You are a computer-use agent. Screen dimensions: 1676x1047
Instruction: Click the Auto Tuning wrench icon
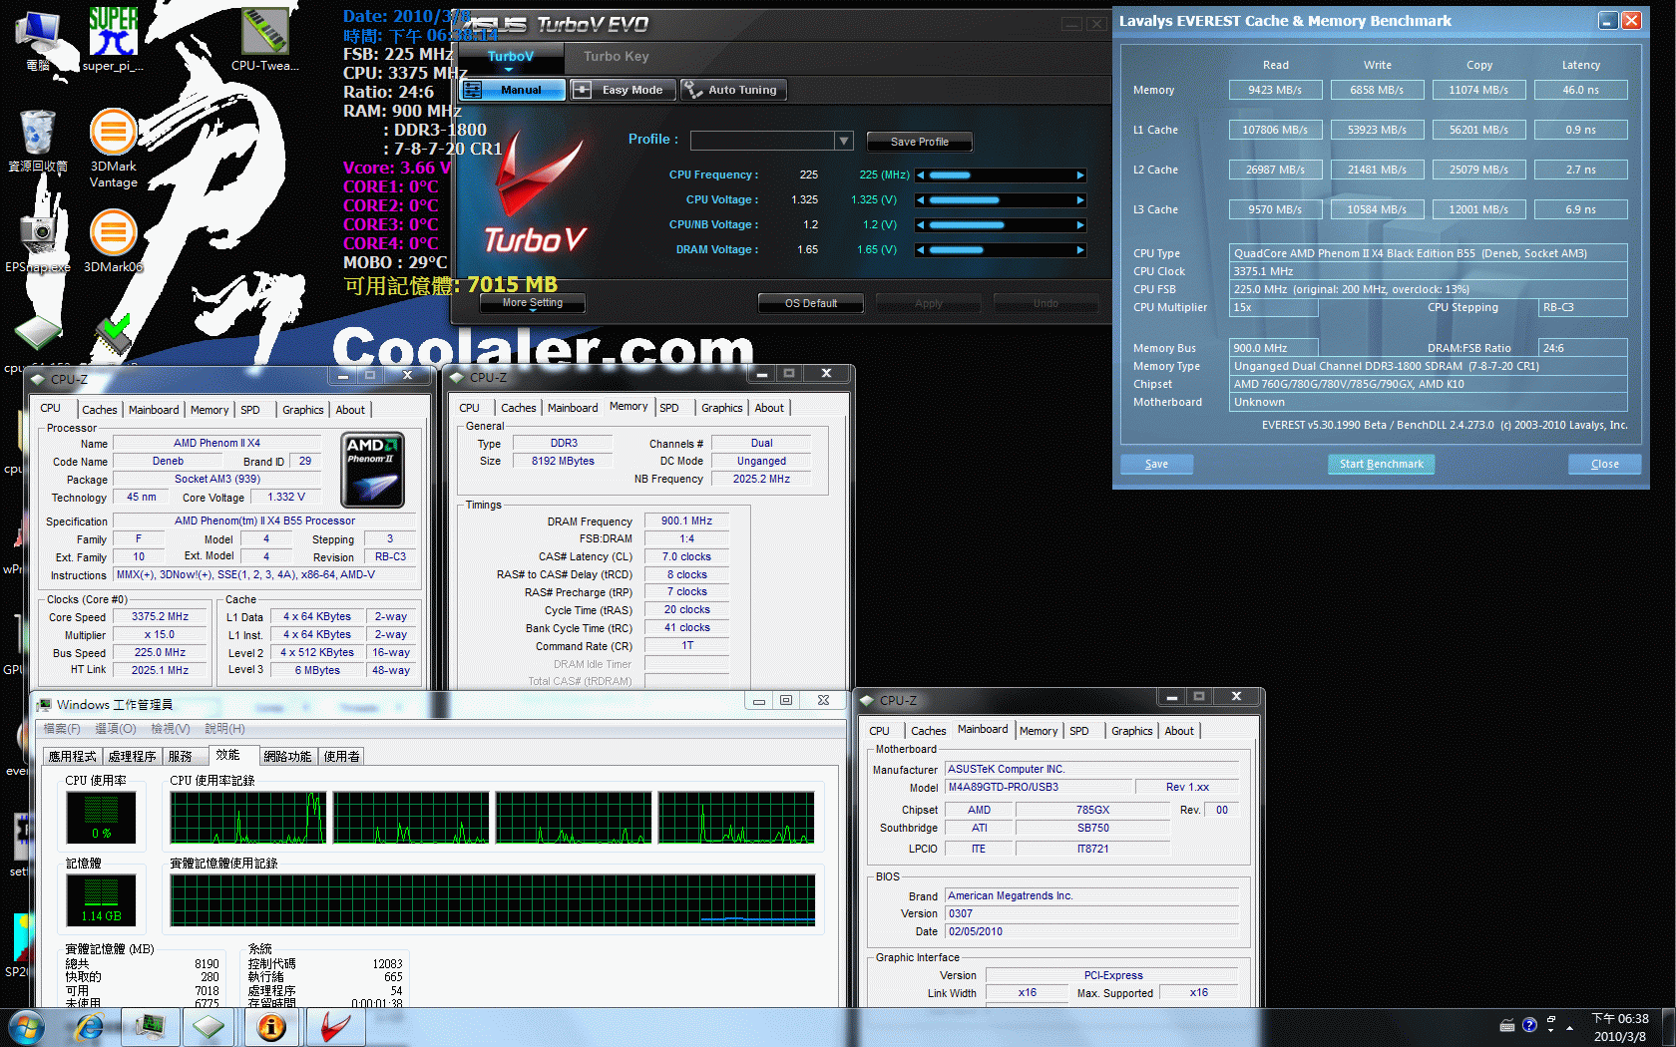[x=693, y=90]
